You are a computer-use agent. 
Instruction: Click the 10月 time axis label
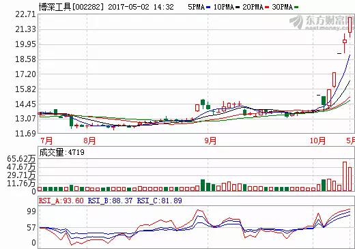click(317, 141)
